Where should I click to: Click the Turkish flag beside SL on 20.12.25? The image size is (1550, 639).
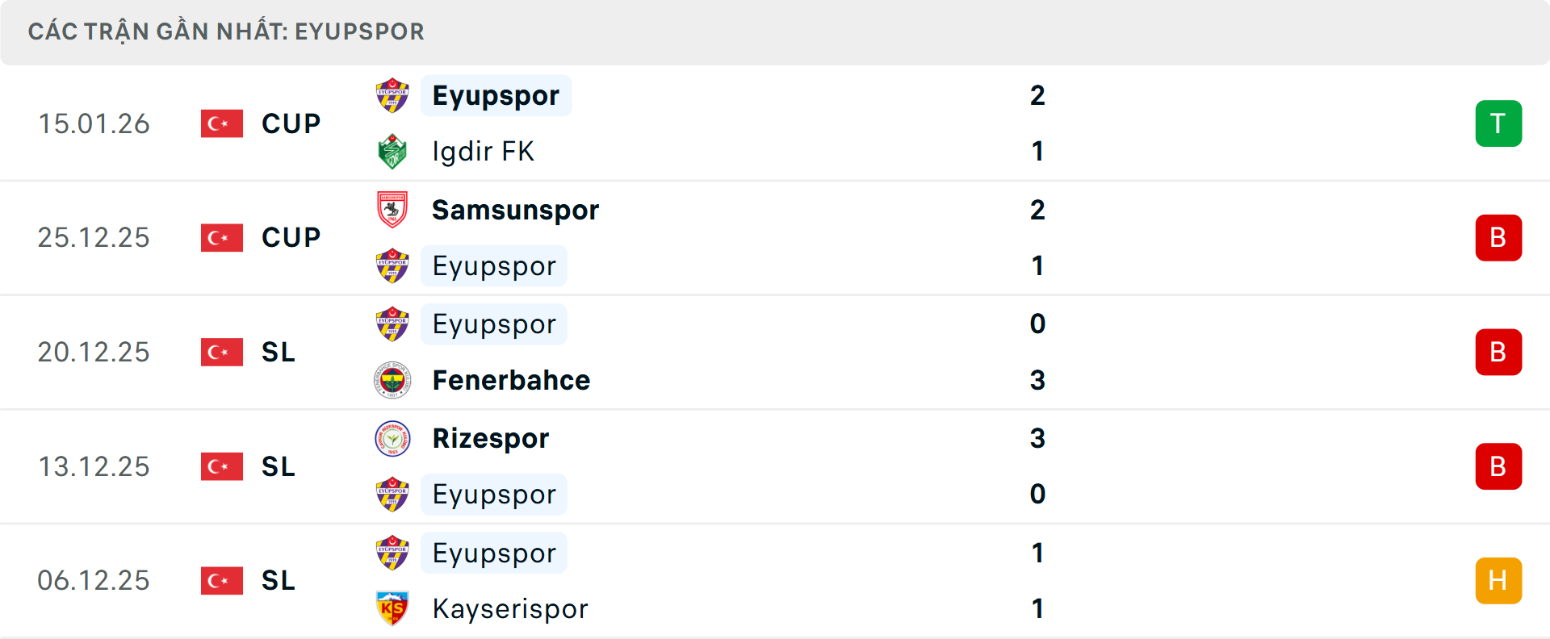pos(221,352)
